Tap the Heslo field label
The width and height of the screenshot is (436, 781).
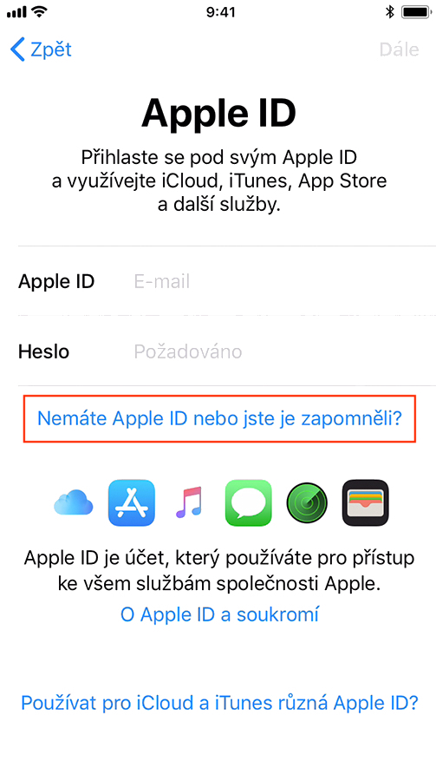pyautogui.click(x=44, y=351)
